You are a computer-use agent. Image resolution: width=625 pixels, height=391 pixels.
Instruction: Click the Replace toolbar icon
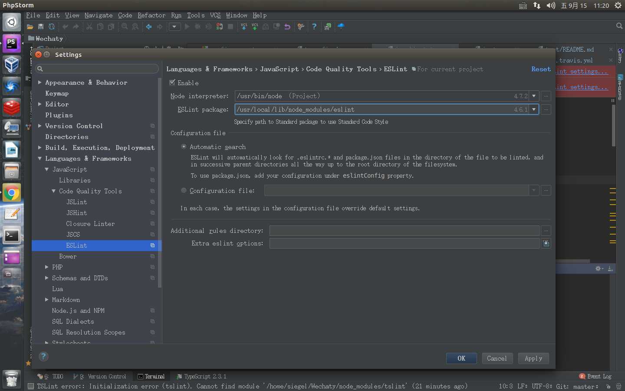click(x=135, y=27)
